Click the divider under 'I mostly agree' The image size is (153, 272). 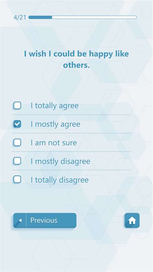tap(71, 133)
